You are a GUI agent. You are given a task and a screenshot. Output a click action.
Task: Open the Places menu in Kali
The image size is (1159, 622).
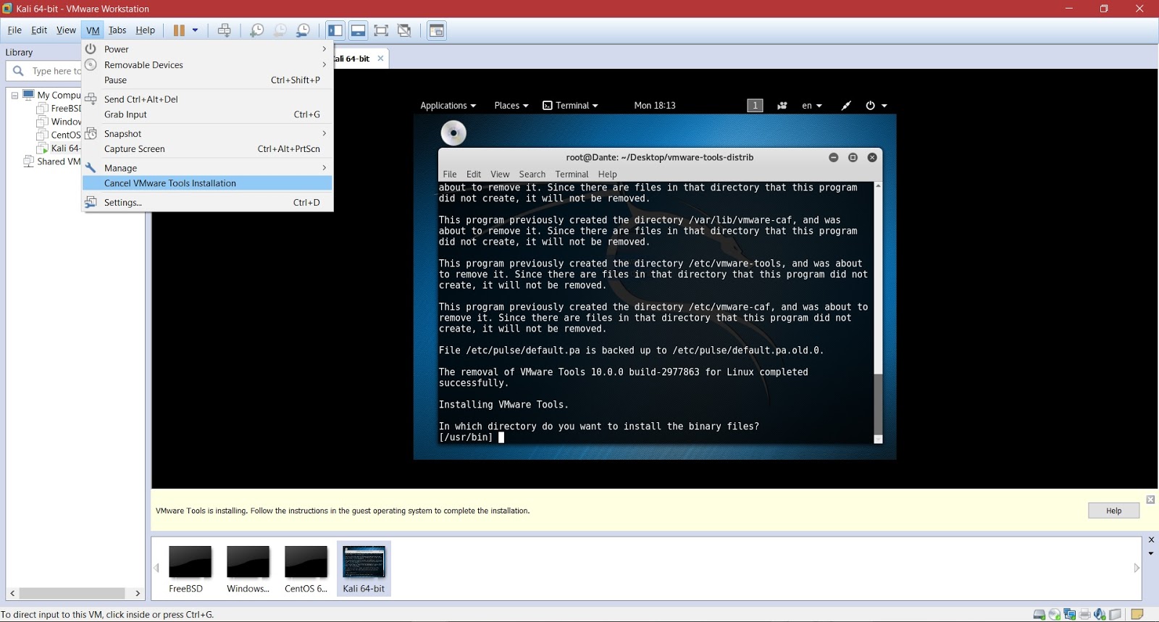[511, 106]
